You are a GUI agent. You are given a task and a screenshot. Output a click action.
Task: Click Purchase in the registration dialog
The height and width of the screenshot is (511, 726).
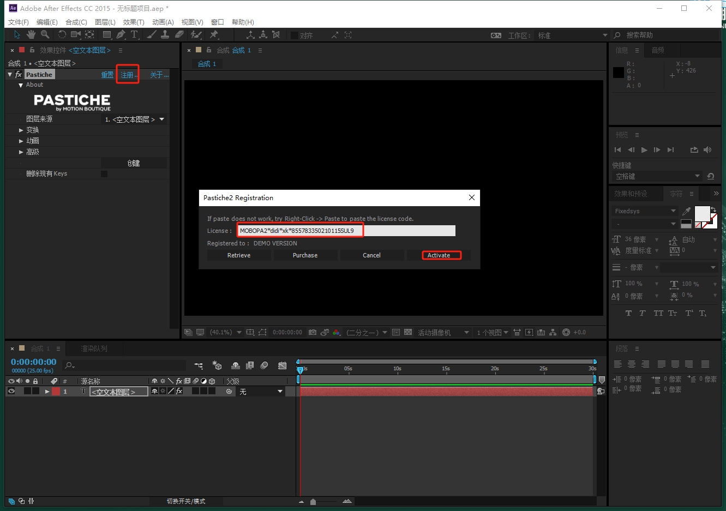[305, 255]
